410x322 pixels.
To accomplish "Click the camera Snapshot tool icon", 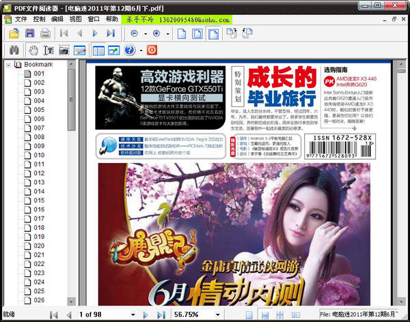I will [64, 50].
